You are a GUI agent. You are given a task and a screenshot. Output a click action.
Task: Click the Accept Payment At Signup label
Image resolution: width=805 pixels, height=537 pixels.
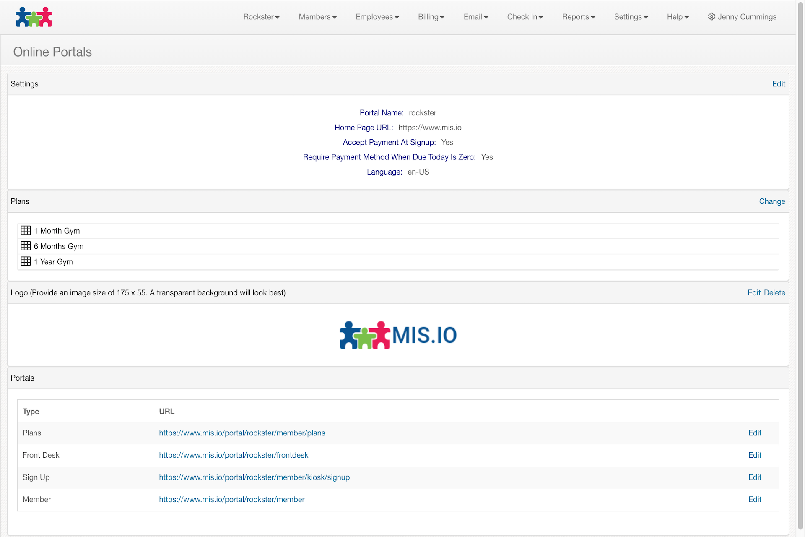coord(389,142)
